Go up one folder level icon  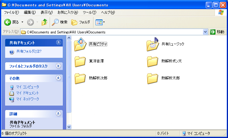tap(44, 22)
